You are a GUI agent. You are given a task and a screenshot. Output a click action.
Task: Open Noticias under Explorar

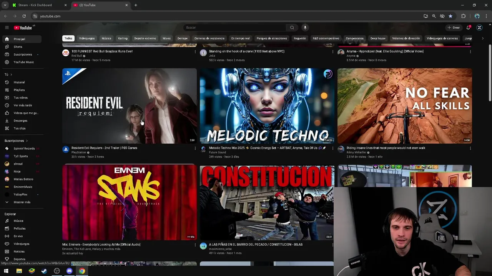22,251
